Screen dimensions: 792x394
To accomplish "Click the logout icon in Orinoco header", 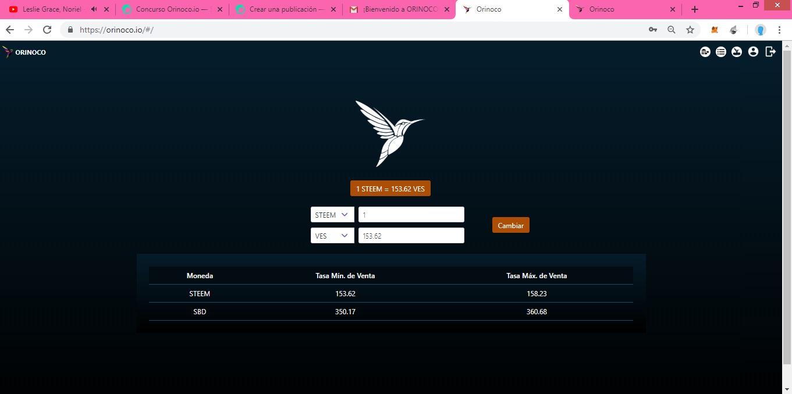I will pos(770,52).
